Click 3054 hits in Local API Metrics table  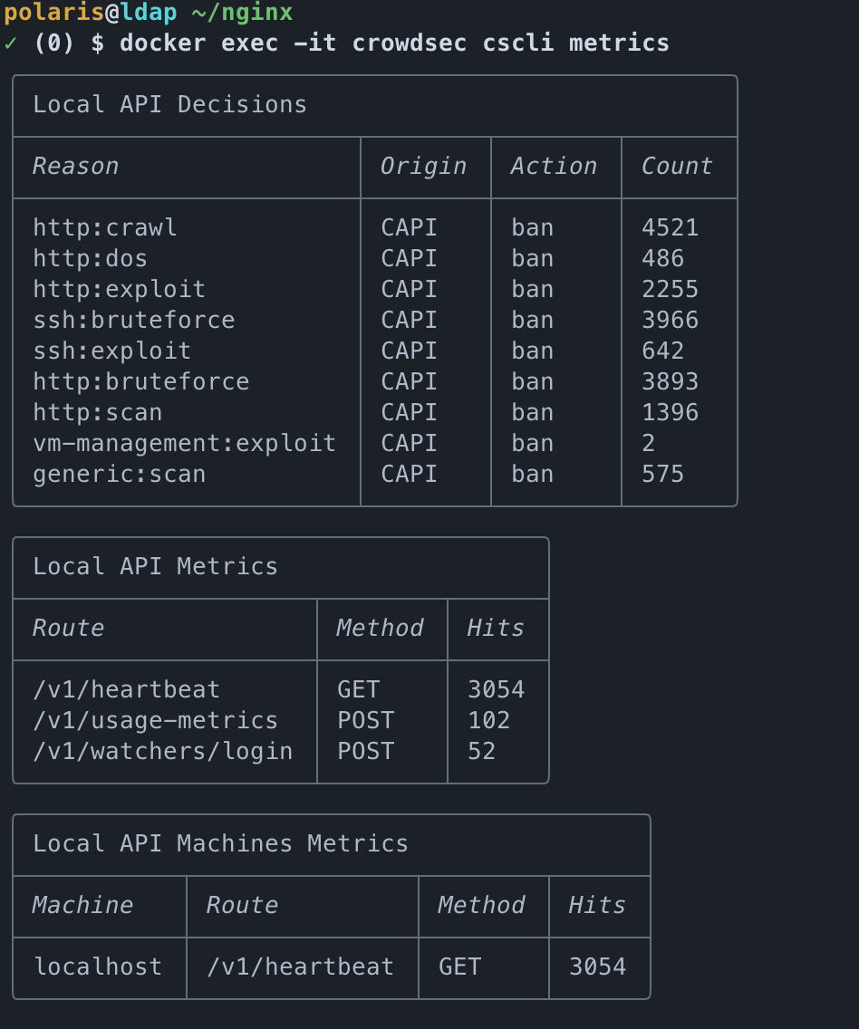[x=497, y=689]
